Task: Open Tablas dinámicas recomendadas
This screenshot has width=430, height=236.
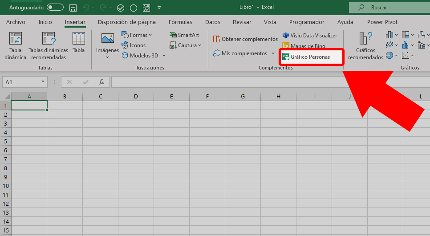Action: (48, 46)
